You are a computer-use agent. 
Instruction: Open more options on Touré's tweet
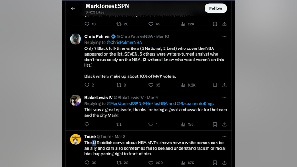tap(225, 137)
